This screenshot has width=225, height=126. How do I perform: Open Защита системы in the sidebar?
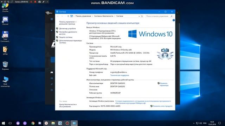pos(66,37)
